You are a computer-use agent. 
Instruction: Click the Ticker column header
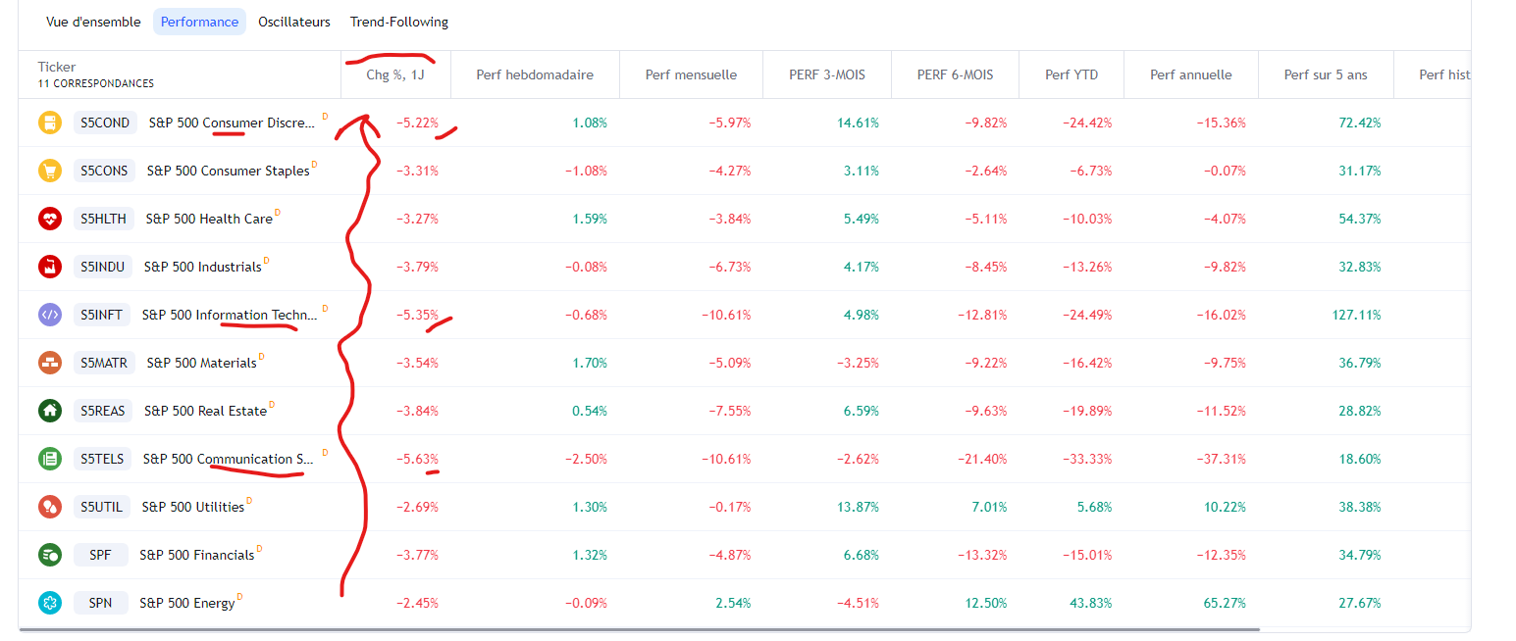(x=57, y=67)
